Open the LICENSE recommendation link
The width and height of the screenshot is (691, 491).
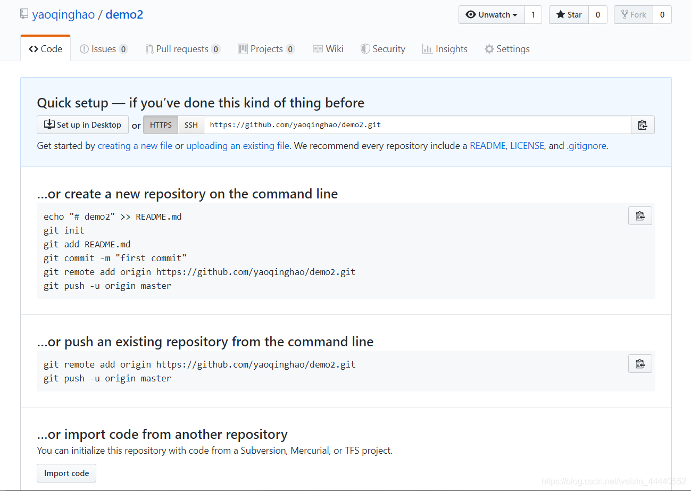click(527, 146)
